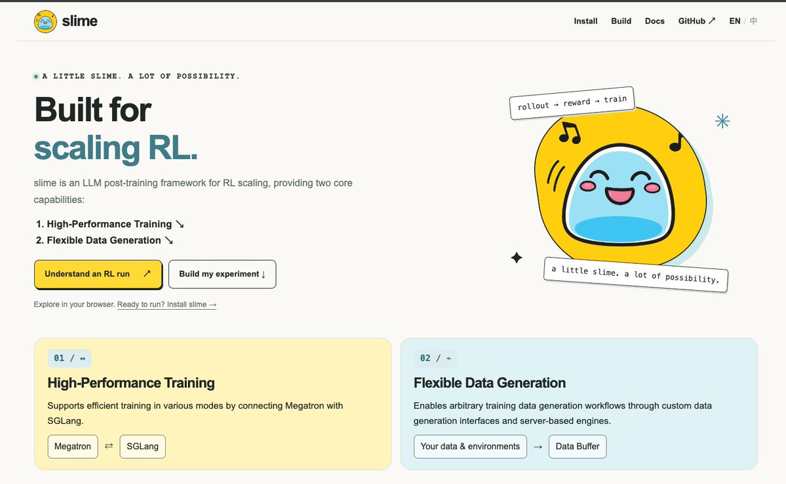Screen dimensions: 786x484
Task: Click the 'Explore in your browser.' text
Action: coord(74,304)
